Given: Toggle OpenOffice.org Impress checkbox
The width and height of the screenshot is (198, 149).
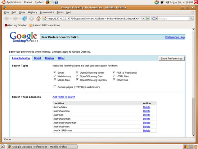Looking at the screenshot, I should [77, 80].
